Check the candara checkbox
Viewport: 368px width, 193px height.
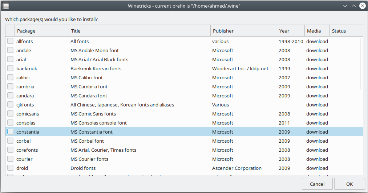tap(10, 96)
